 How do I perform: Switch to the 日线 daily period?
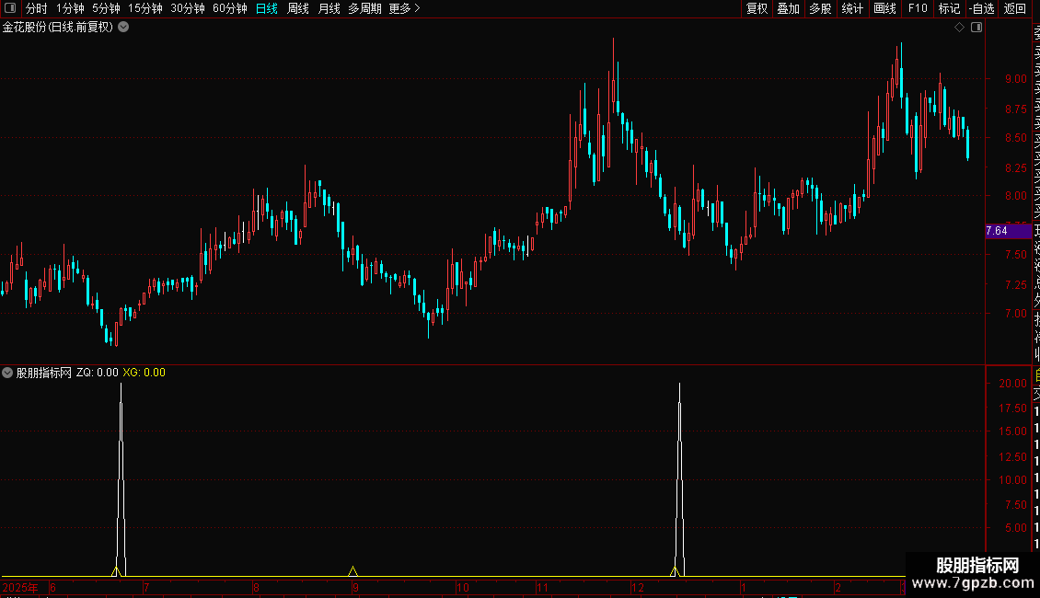pos(267,8)
